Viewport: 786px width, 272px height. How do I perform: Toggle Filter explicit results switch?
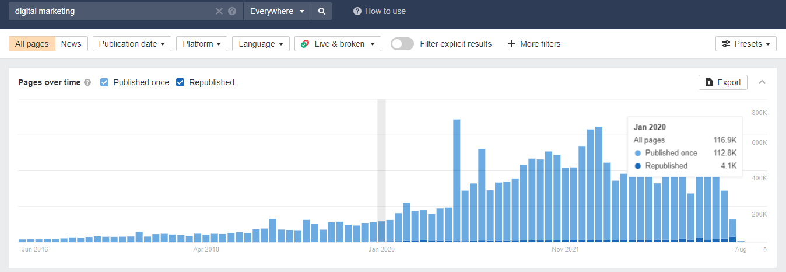pyautogui.click(x=402, y=44)
